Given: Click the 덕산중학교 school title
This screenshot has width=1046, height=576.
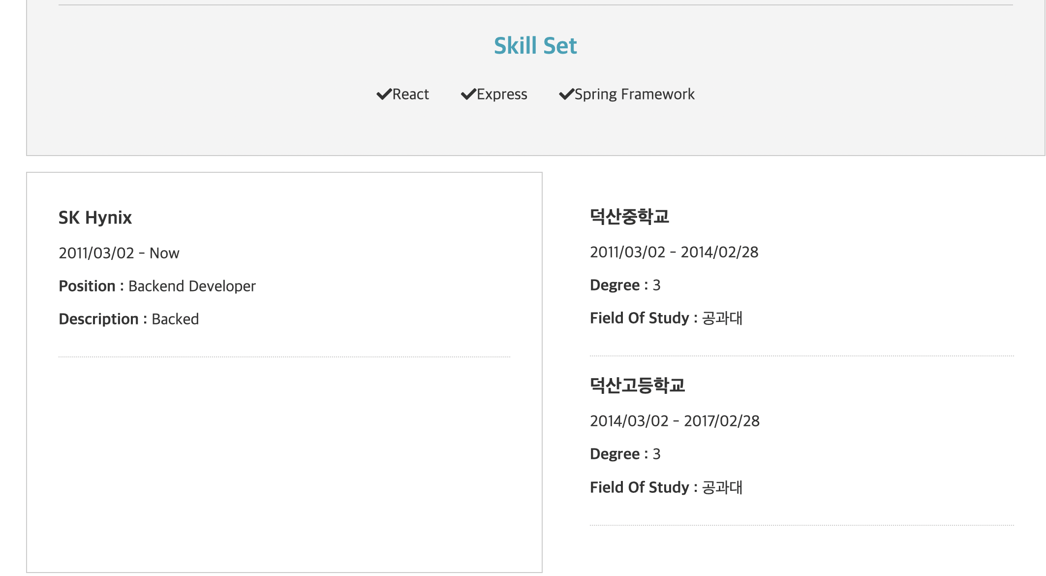Looking at the screenshot, I should [x=629, y=217].
